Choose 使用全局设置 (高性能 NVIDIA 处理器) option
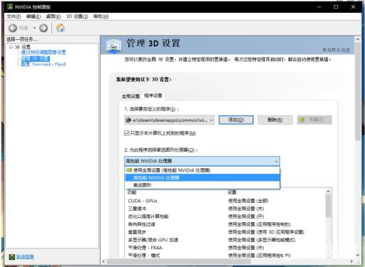 202,170
